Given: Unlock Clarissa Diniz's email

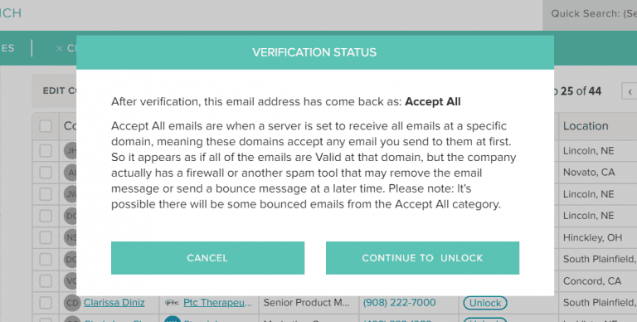Looking at the screenshot, I should click(x=485, y=303).
